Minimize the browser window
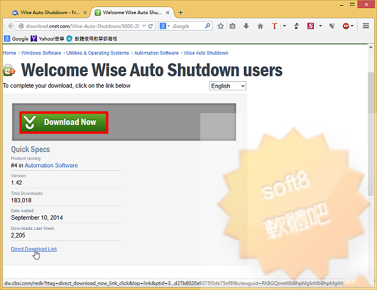Image resolution: width=377 pixels, height=290 pixels. point(342,5)
